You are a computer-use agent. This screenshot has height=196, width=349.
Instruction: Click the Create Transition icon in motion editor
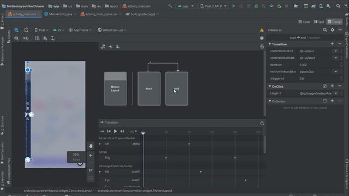coord(110,46)
